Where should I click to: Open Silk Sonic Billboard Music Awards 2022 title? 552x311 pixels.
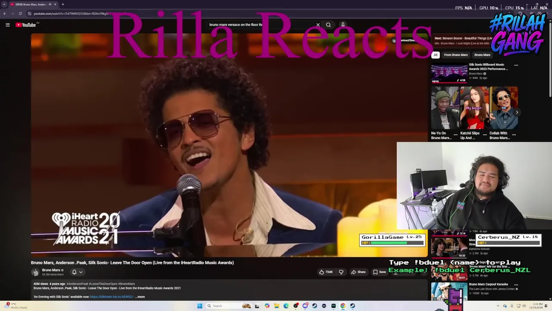[489, 67]
